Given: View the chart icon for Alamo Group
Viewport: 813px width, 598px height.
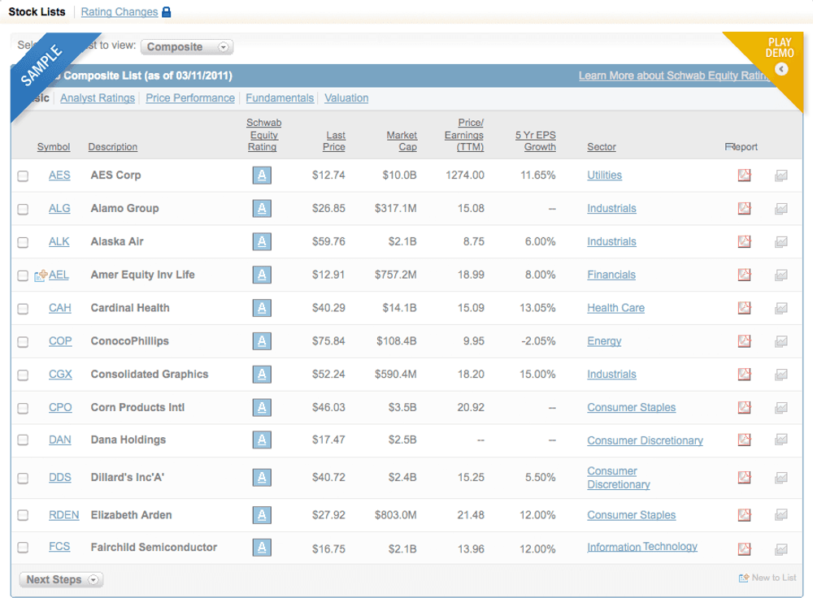Looking at the screenshot, I should coord(780,209).
